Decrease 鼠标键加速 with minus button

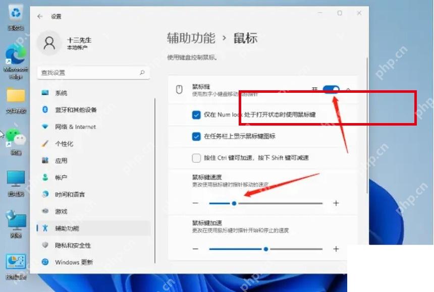195,249
